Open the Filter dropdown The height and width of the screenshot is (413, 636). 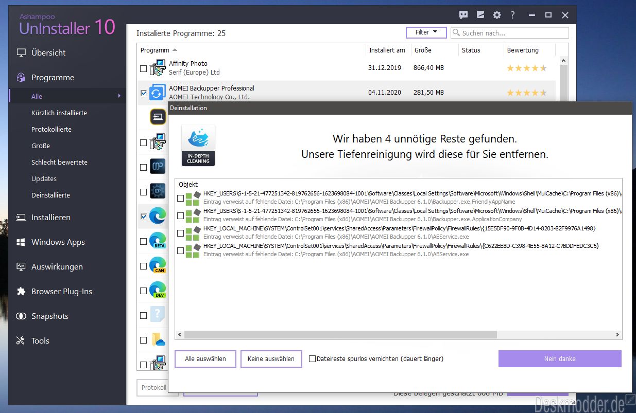click(x=427, y=32)
